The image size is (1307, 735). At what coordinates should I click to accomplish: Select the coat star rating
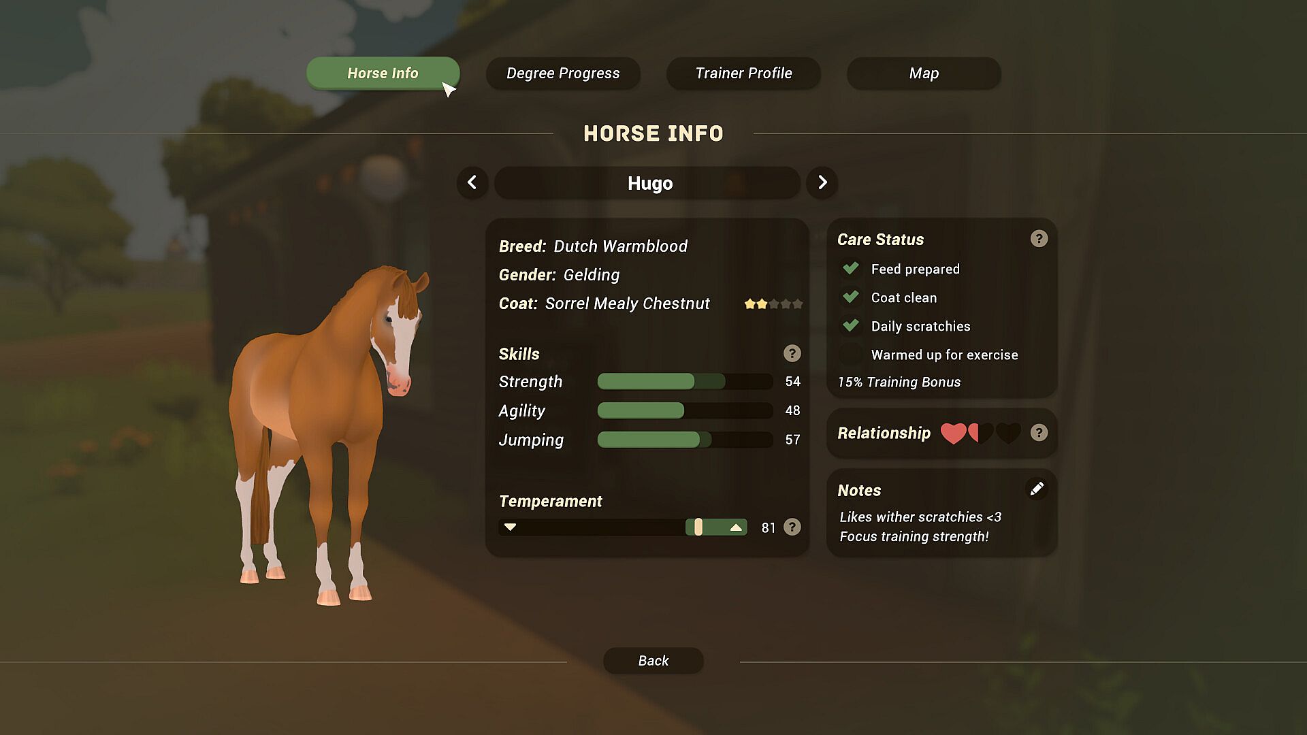[773, 304]
